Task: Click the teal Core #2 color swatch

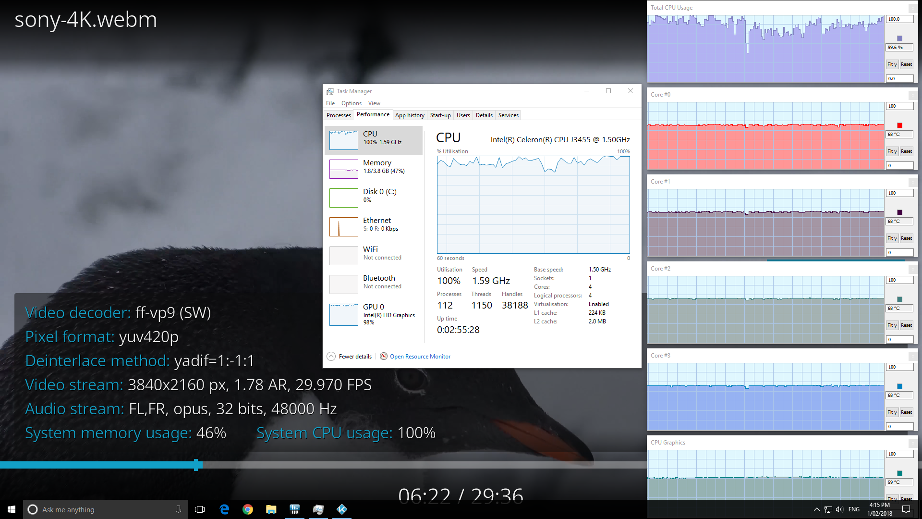Action: pyautogui.click(x=900, y=299)
